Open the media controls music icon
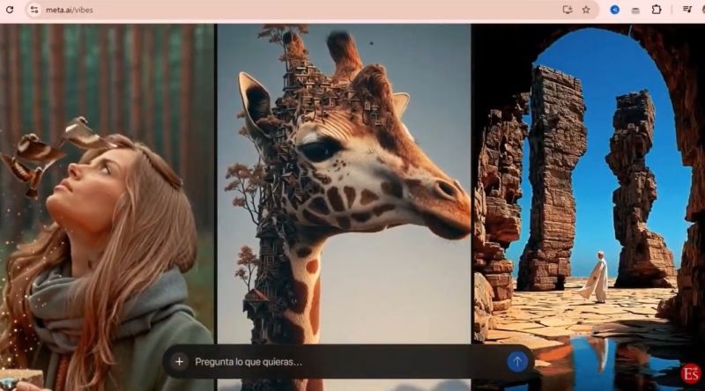 point(686,10)
